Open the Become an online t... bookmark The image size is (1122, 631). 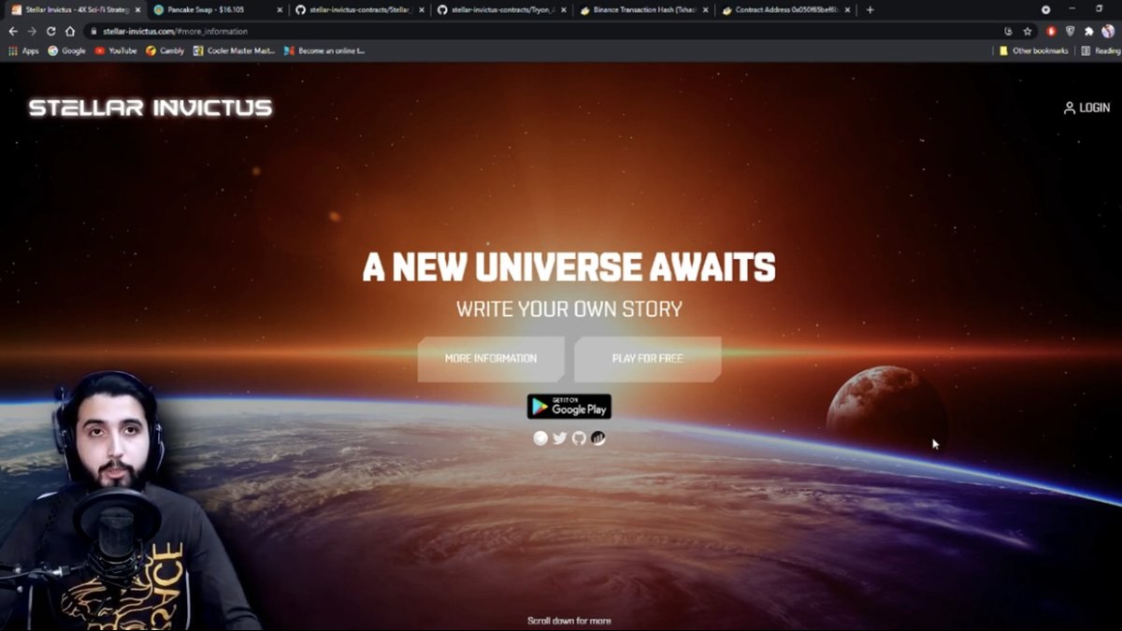coord(324,50)
